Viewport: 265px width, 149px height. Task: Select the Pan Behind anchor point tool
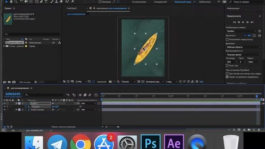pos(31,2)
